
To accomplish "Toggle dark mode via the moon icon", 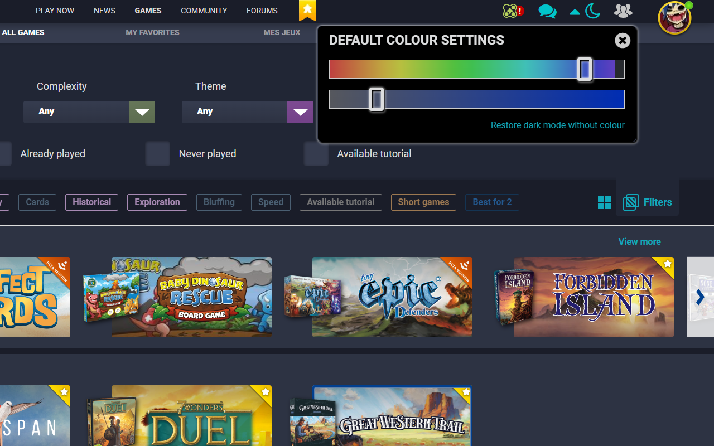I will tap(592, 11).
